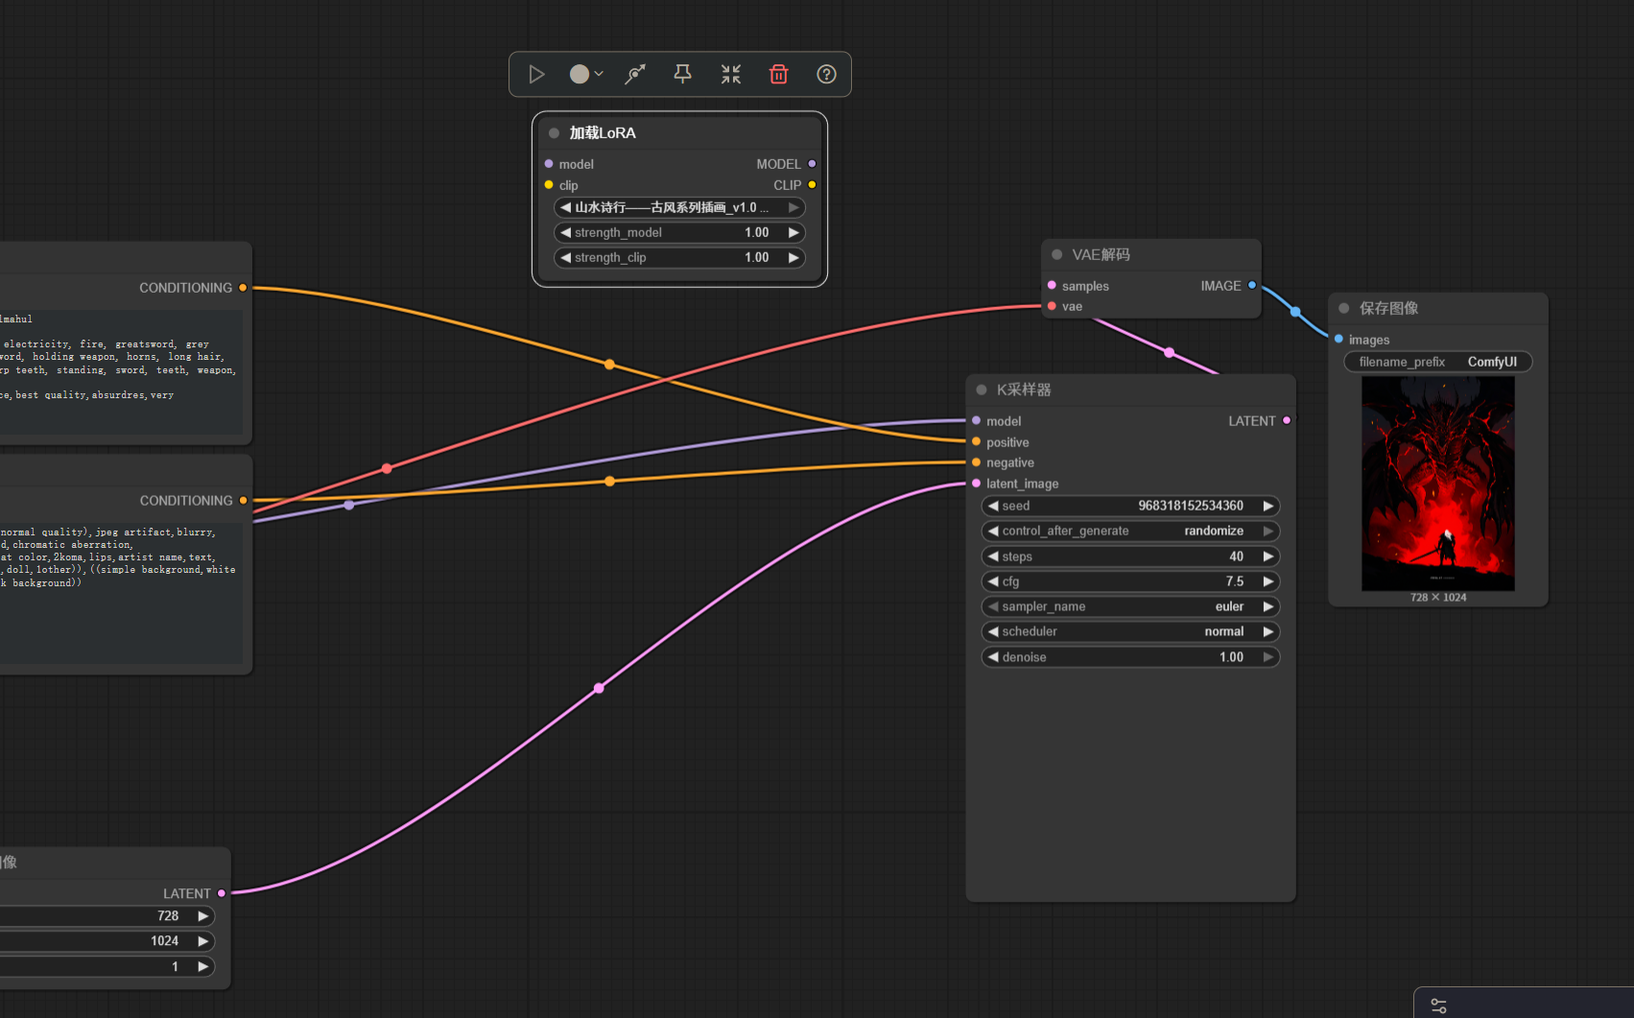1634x1018 pixels.
Task: Toggle collapse dot on the VAE解码 node
Action: coord(1056,254)
